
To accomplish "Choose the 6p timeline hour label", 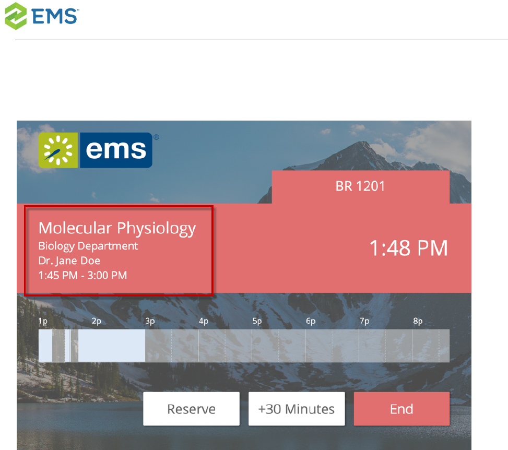I will [x=311, y=321].
